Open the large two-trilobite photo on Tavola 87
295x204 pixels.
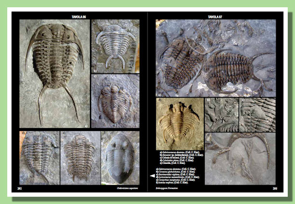216,58
